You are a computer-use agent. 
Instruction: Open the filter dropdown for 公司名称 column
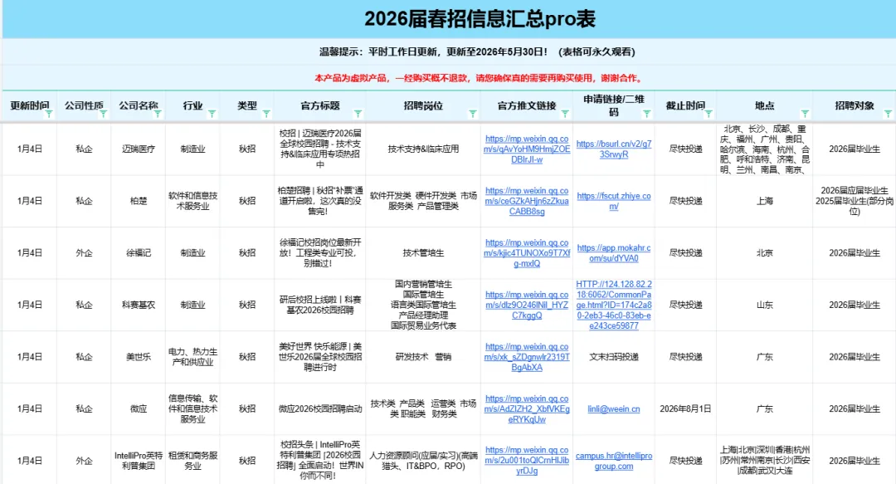tap(158, 114)
